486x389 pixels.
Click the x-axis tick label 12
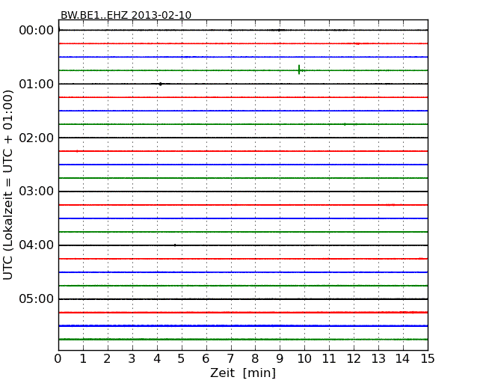(x=354, y=358)
